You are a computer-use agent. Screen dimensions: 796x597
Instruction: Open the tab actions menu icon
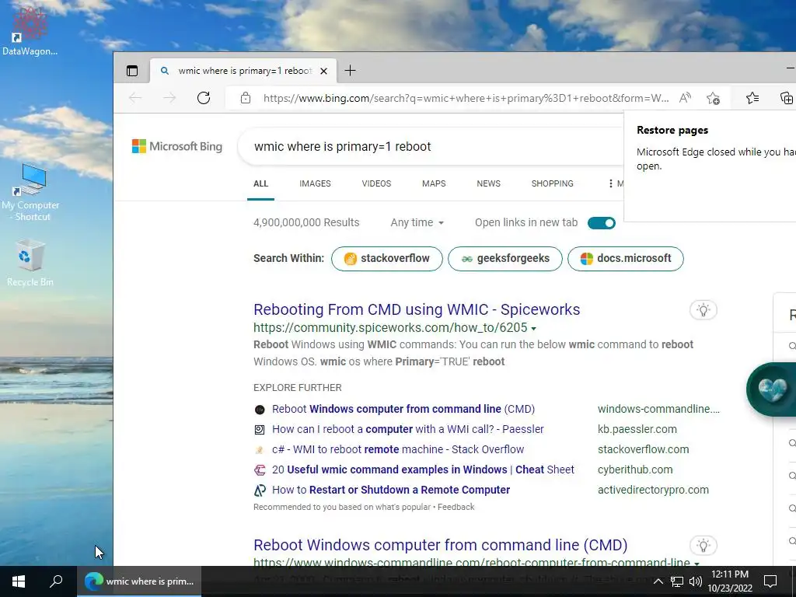point(132,71)
